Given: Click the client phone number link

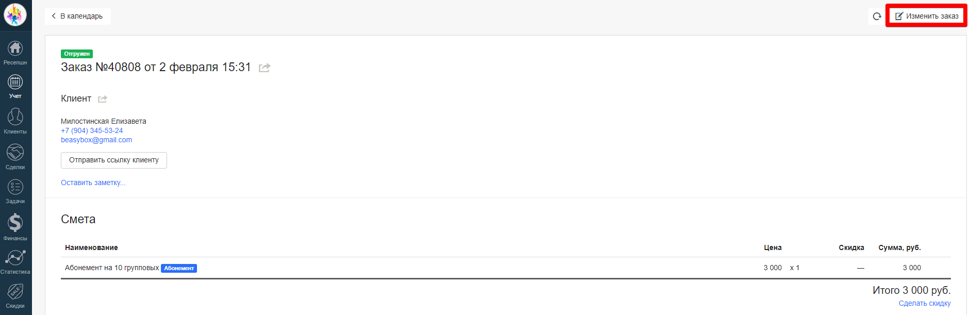Looking at the screenshot, I should [92, 130].
